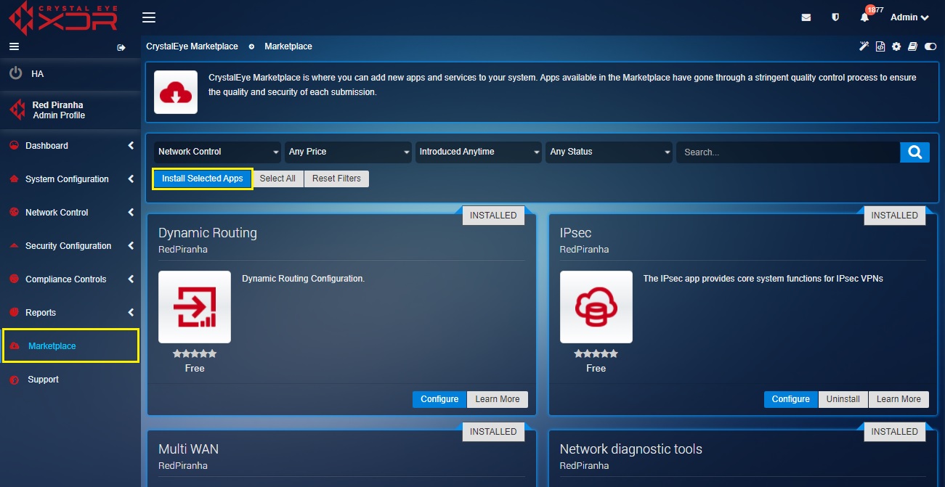Click the Dynamic Routing title
Image resolution: width=945 pixels, height=487 pixels.
point(208,233)
